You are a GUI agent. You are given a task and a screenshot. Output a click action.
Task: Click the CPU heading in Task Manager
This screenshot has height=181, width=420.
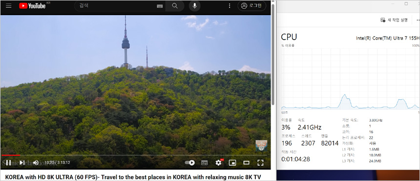(289, 37)
